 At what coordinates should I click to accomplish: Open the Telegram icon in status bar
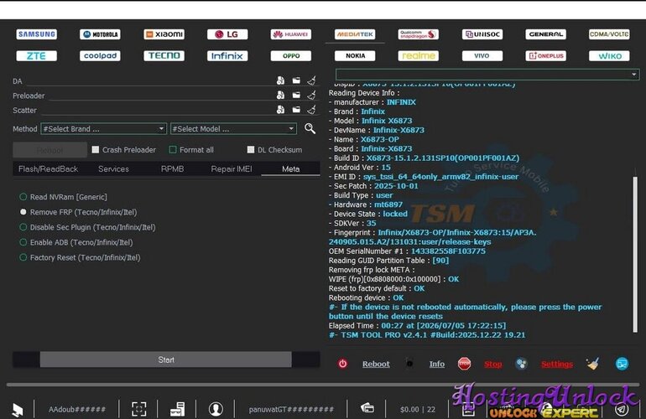coord(622,409)
